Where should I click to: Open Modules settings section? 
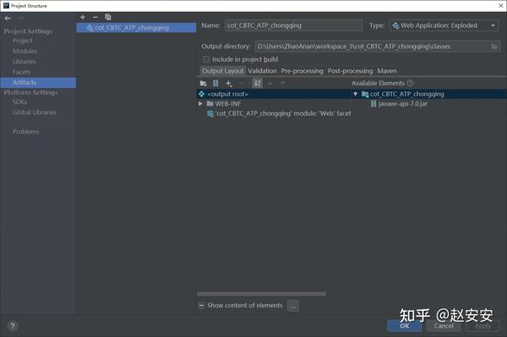pos(25,51)
